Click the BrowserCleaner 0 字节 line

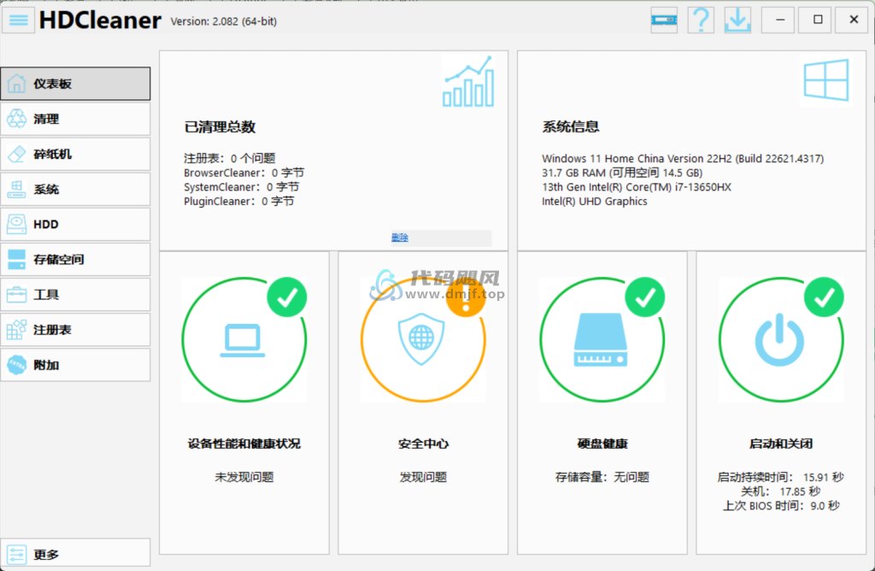coord(244,173)
